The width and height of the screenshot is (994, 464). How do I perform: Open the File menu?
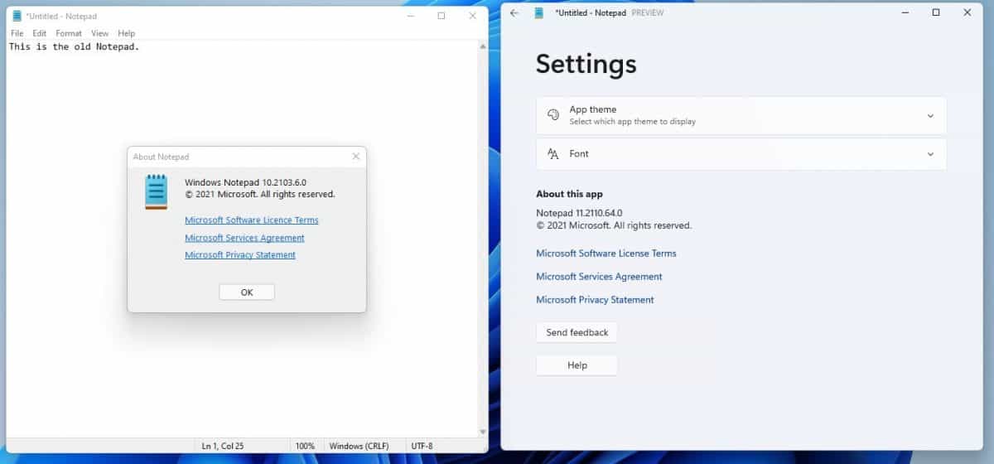pos(17,33)
